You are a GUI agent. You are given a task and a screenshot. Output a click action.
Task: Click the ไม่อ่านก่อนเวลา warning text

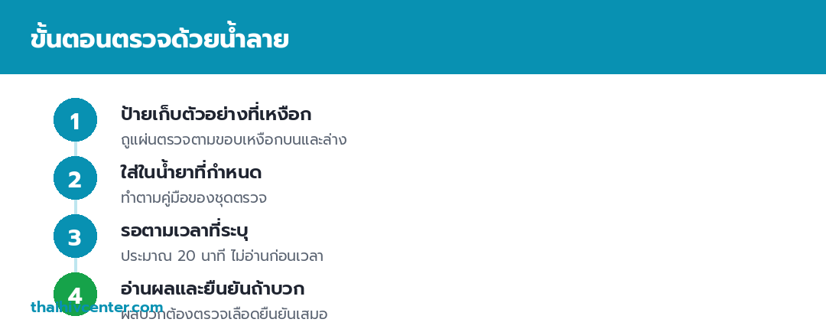point(277,256)
